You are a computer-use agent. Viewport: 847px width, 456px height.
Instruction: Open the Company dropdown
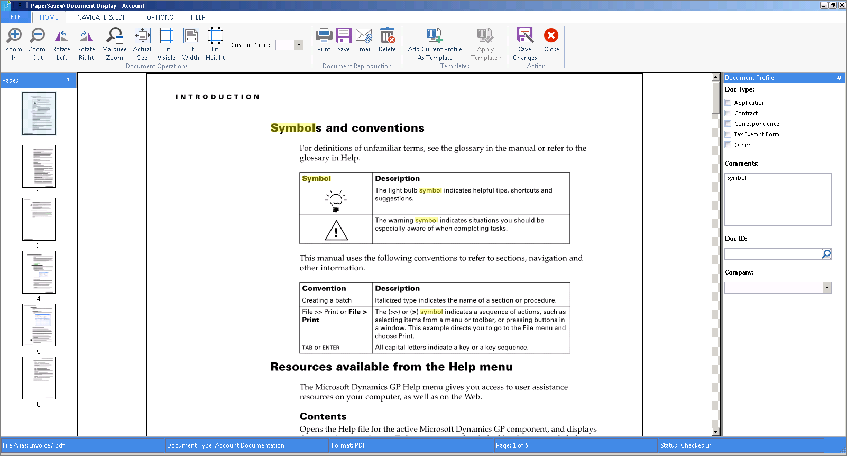coord(827,288)
